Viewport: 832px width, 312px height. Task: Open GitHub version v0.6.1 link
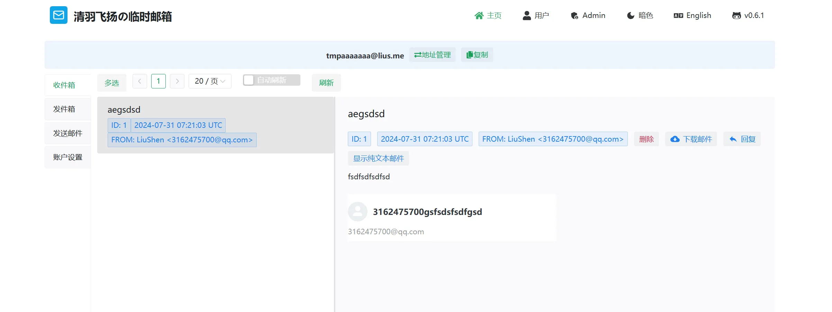[x=748, y=16]
